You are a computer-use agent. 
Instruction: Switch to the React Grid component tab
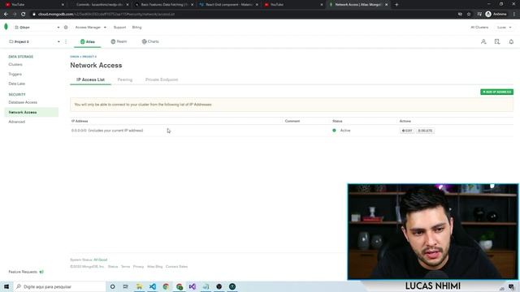click(228, 5)
